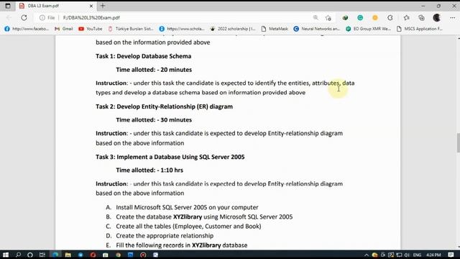This screenshot has width=460, height=259.
Task: Open the YouTube bookmark
Action: [x=91, y=29]
